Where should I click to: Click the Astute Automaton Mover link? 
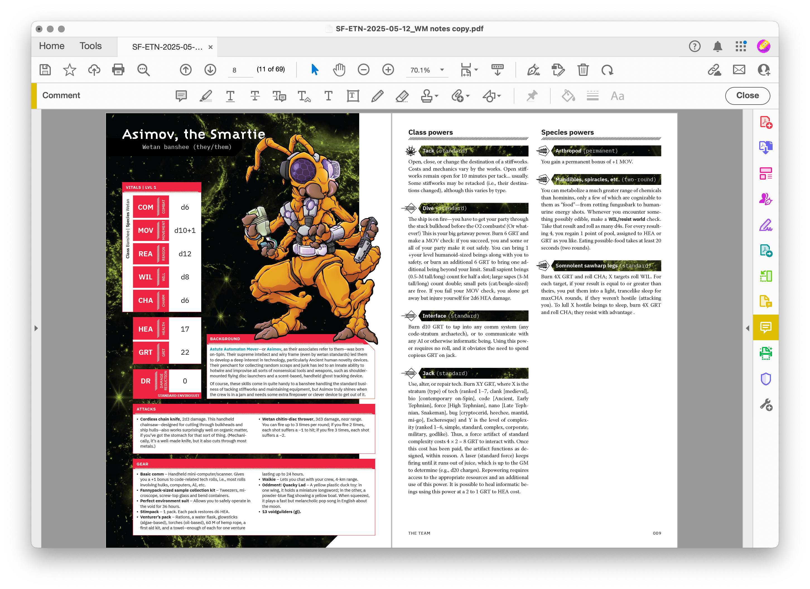(234, 349)
